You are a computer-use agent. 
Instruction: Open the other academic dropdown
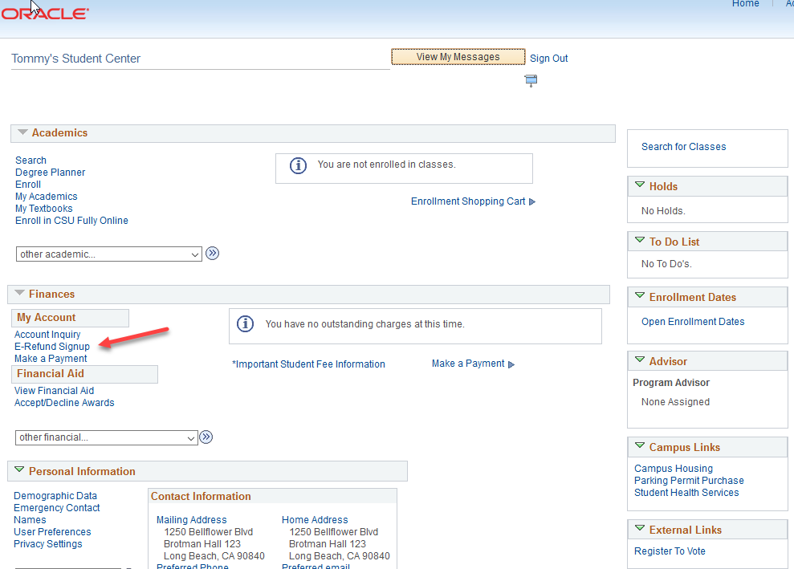(x=109, y=254)
